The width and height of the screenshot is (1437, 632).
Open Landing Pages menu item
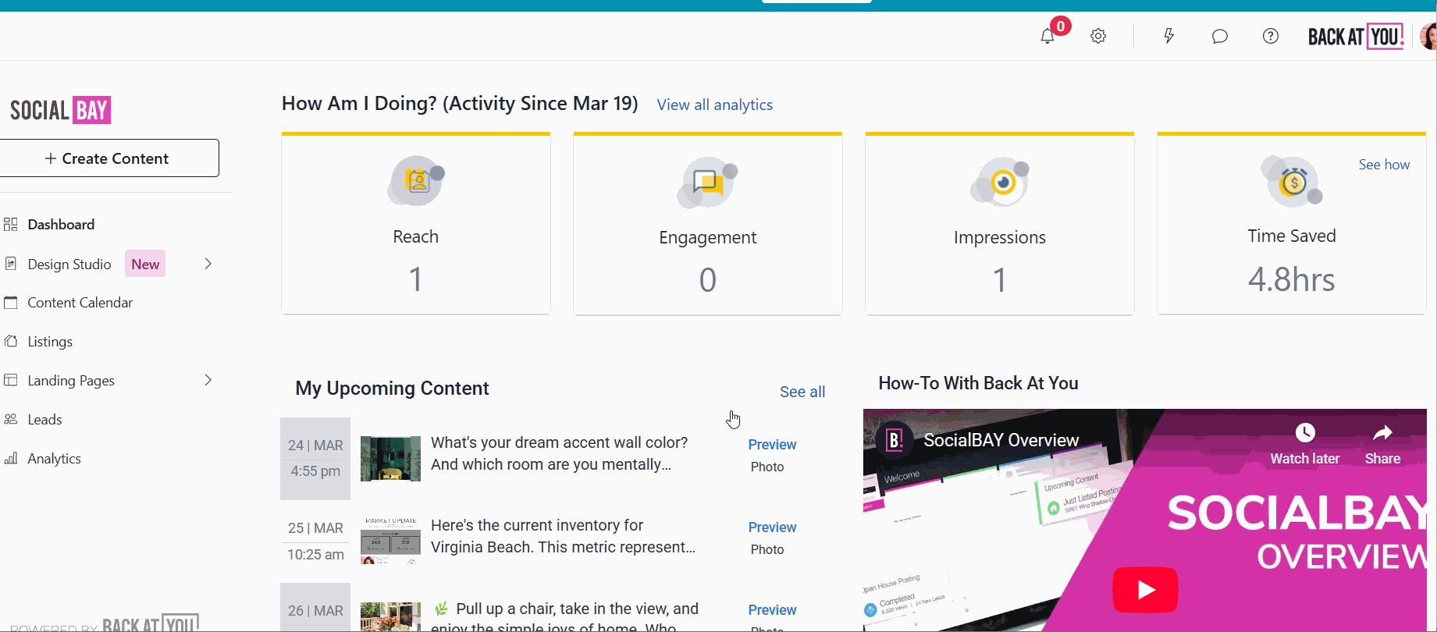pos(71,381)
